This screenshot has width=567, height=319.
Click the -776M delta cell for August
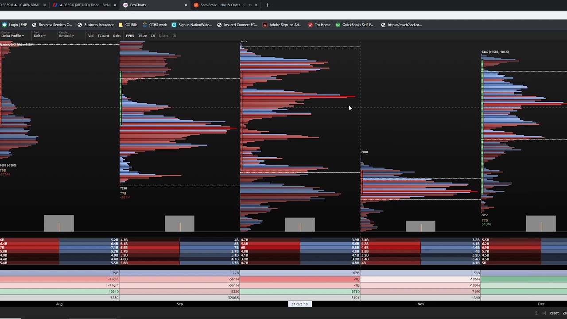(59, 279)
